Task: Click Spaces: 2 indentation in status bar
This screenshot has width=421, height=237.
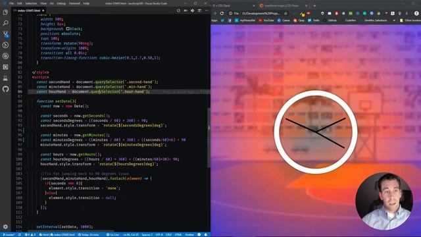Action: (x=147, y=234)
